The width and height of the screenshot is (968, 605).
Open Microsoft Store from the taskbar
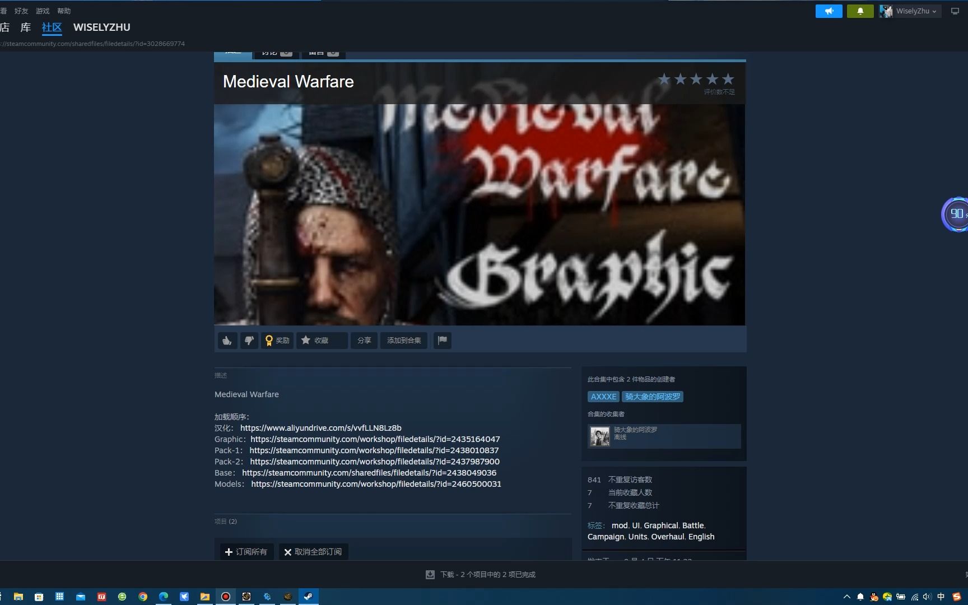point(39,597)
